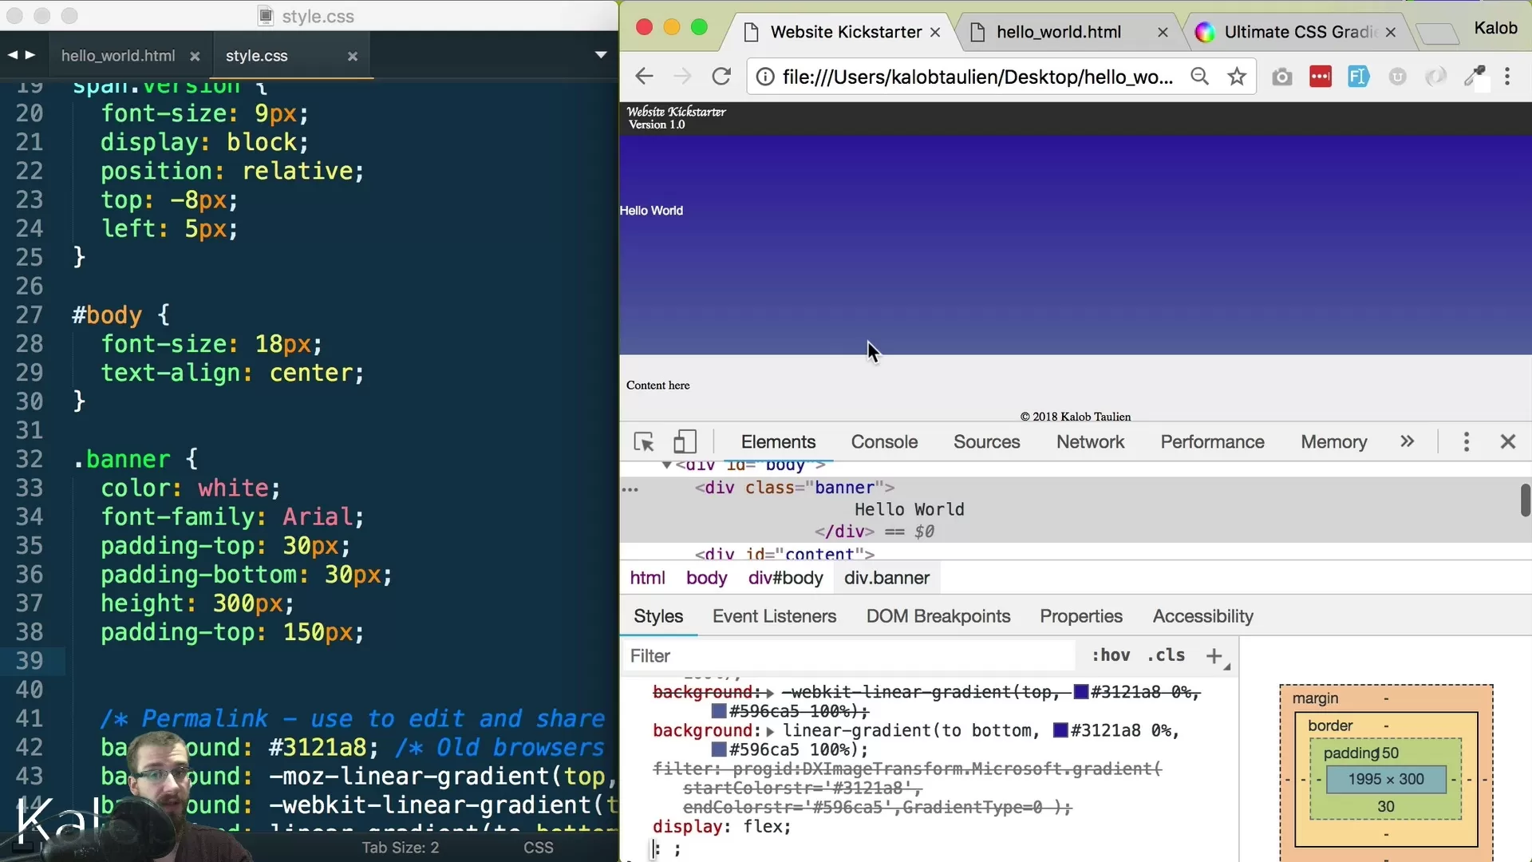
Task: Click the zoom magnifier in the address bar
Action: click(1199, 77)
